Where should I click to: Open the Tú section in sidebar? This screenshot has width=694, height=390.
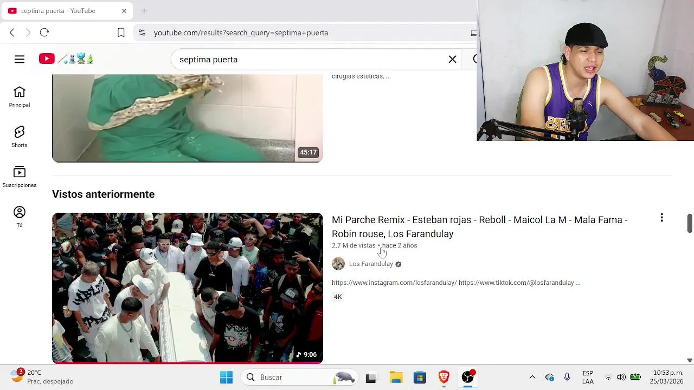click(x=20, y=217)
